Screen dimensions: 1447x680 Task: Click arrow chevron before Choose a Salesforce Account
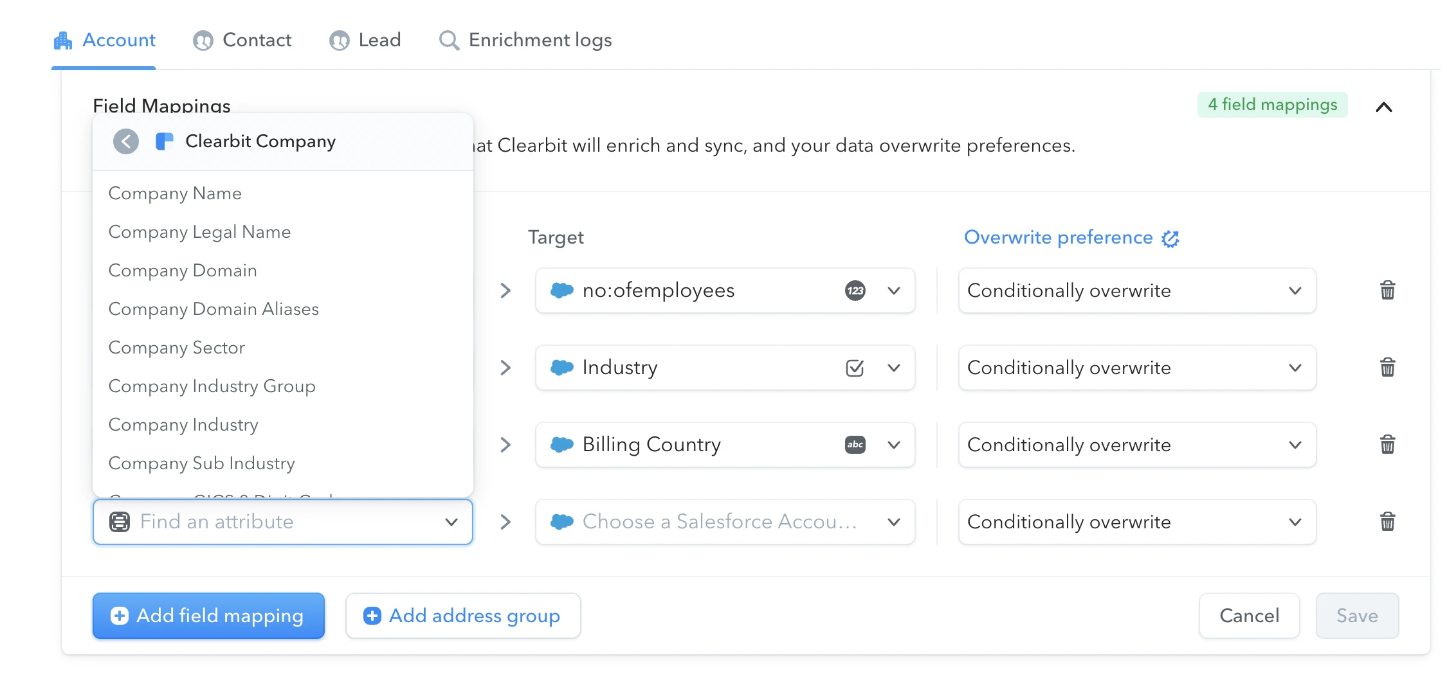coord(505,522)
